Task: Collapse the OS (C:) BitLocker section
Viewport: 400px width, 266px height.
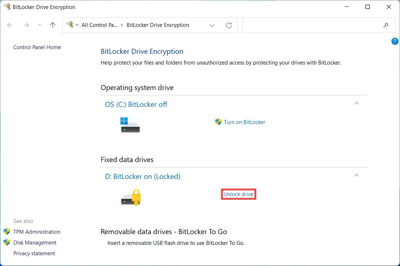Action: point(356,104)
